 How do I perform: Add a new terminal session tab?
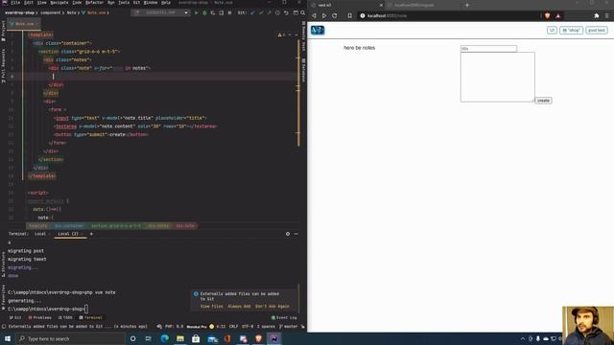click(x=92, y=234)
